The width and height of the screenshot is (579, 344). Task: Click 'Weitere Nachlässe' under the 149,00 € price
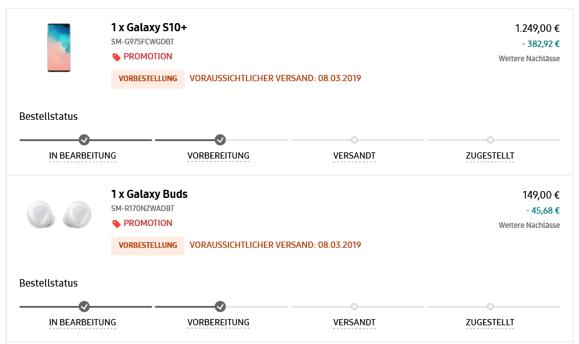tap(529, 225)
